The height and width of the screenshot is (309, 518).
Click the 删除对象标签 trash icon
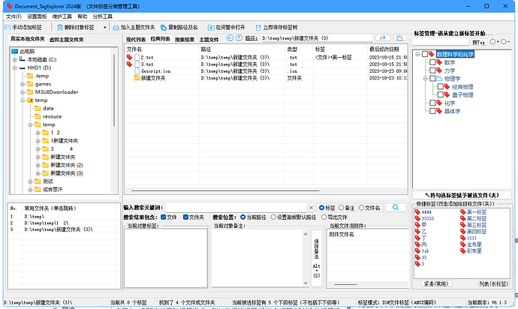pos(60,28)
